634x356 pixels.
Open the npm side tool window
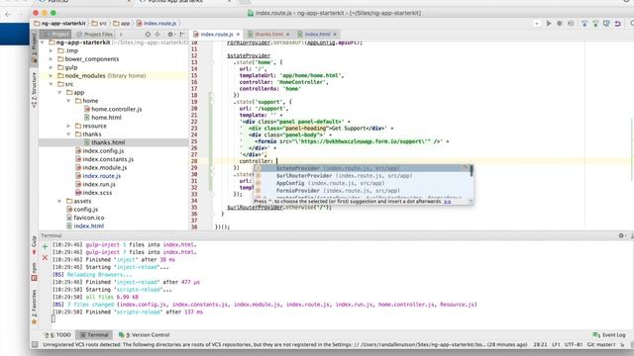click(35, 272)
